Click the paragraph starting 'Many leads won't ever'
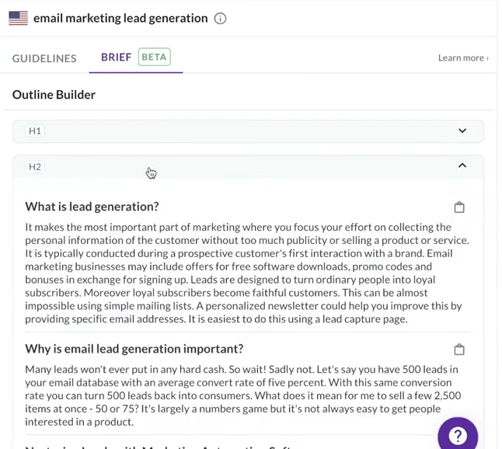 click(243, 395)
